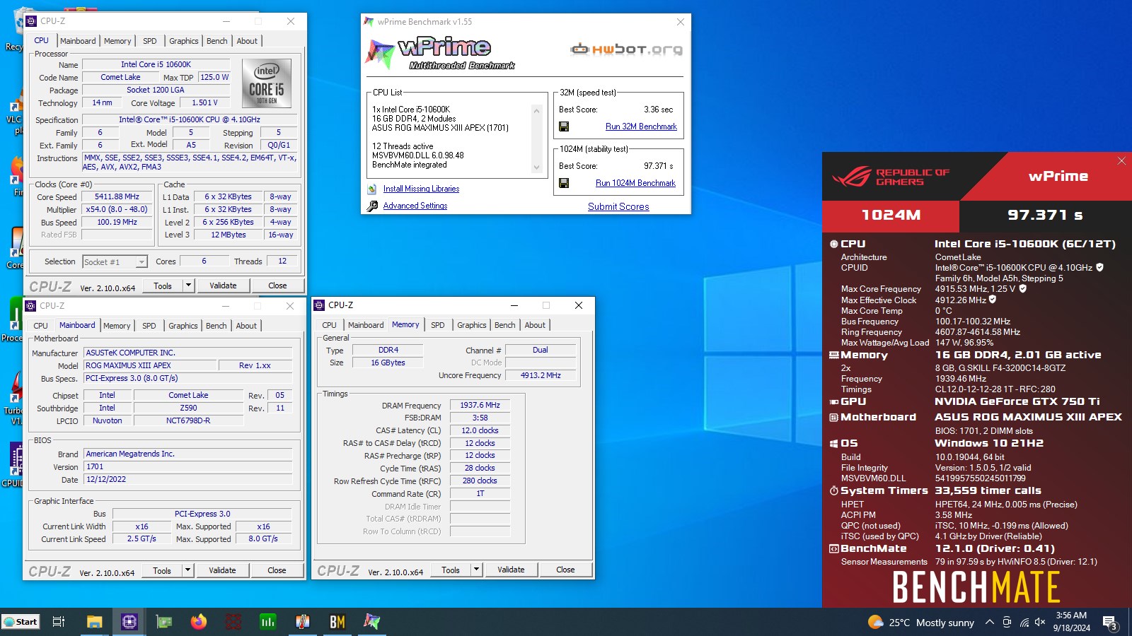Click the Core Voltage value 1.501 V
Image resolution: width=1132 pixels, height=636 pixels.
[205, 102]
